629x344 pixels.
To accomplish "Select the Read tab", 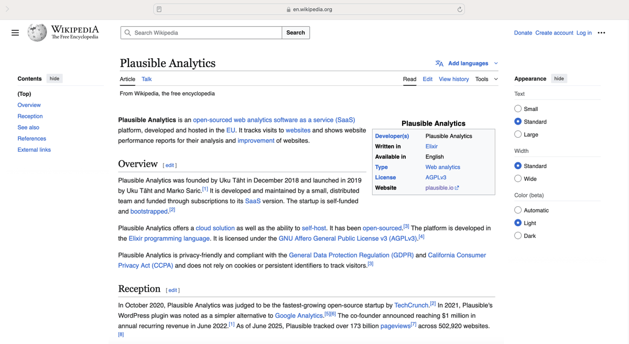I will [409, 79].
